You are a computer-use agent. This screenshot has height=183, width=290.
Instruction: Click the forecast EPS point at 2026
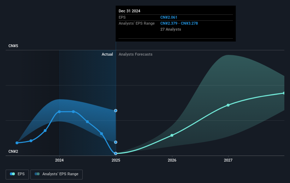coord(172,135)
